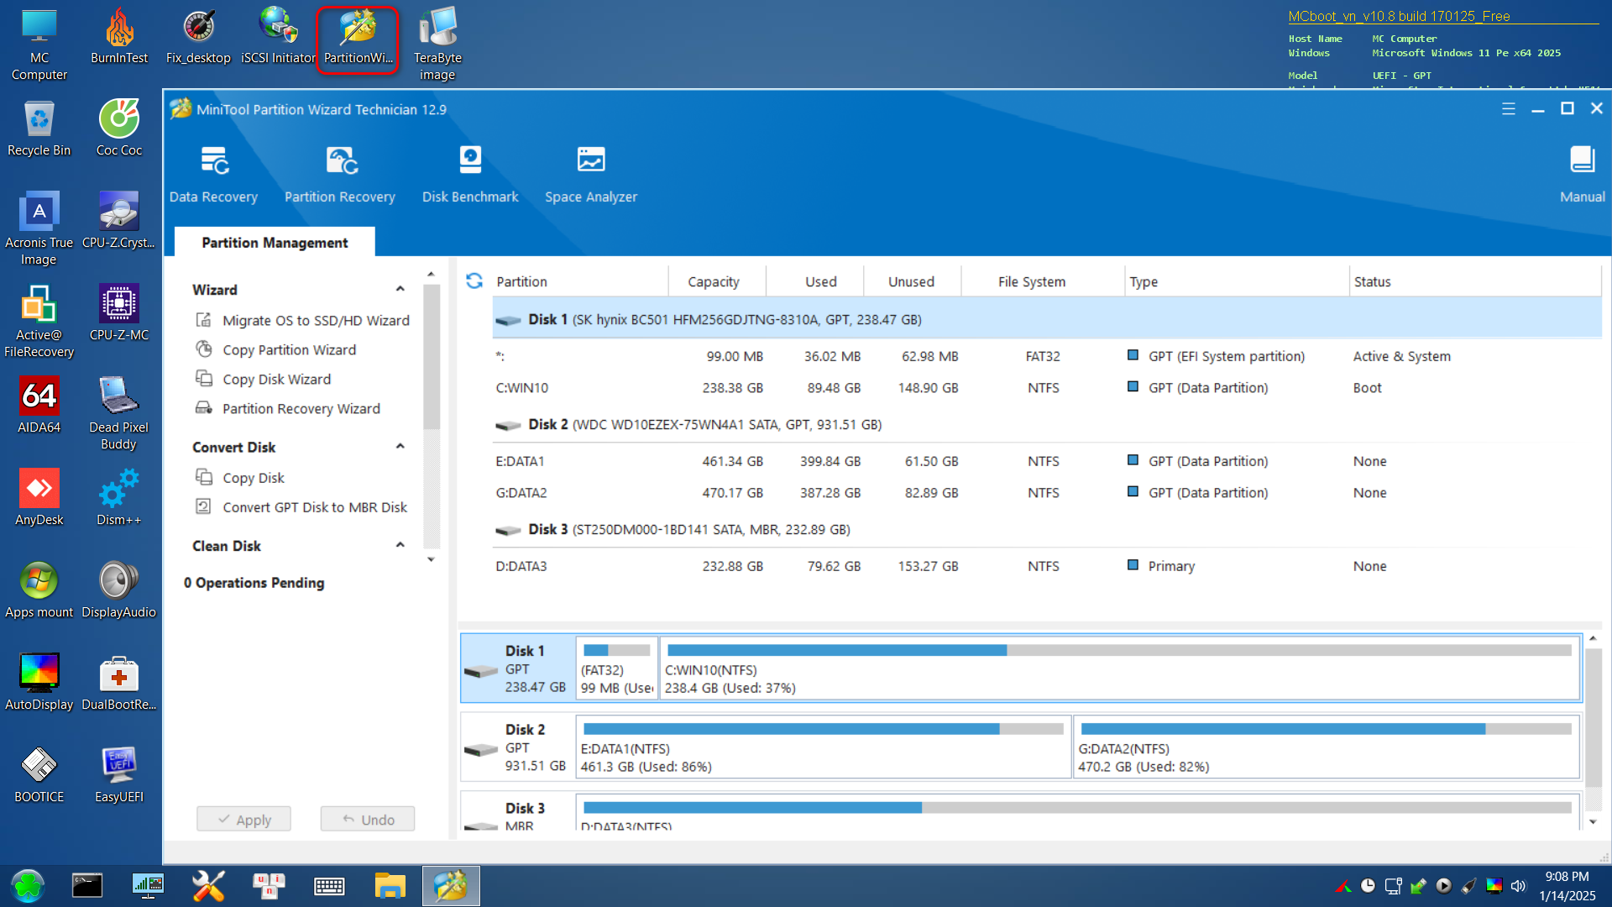The image size is (1612, 907).
Task: Select Convert GPT Disk to MBR Disk
Action: [x=315, y=507]
